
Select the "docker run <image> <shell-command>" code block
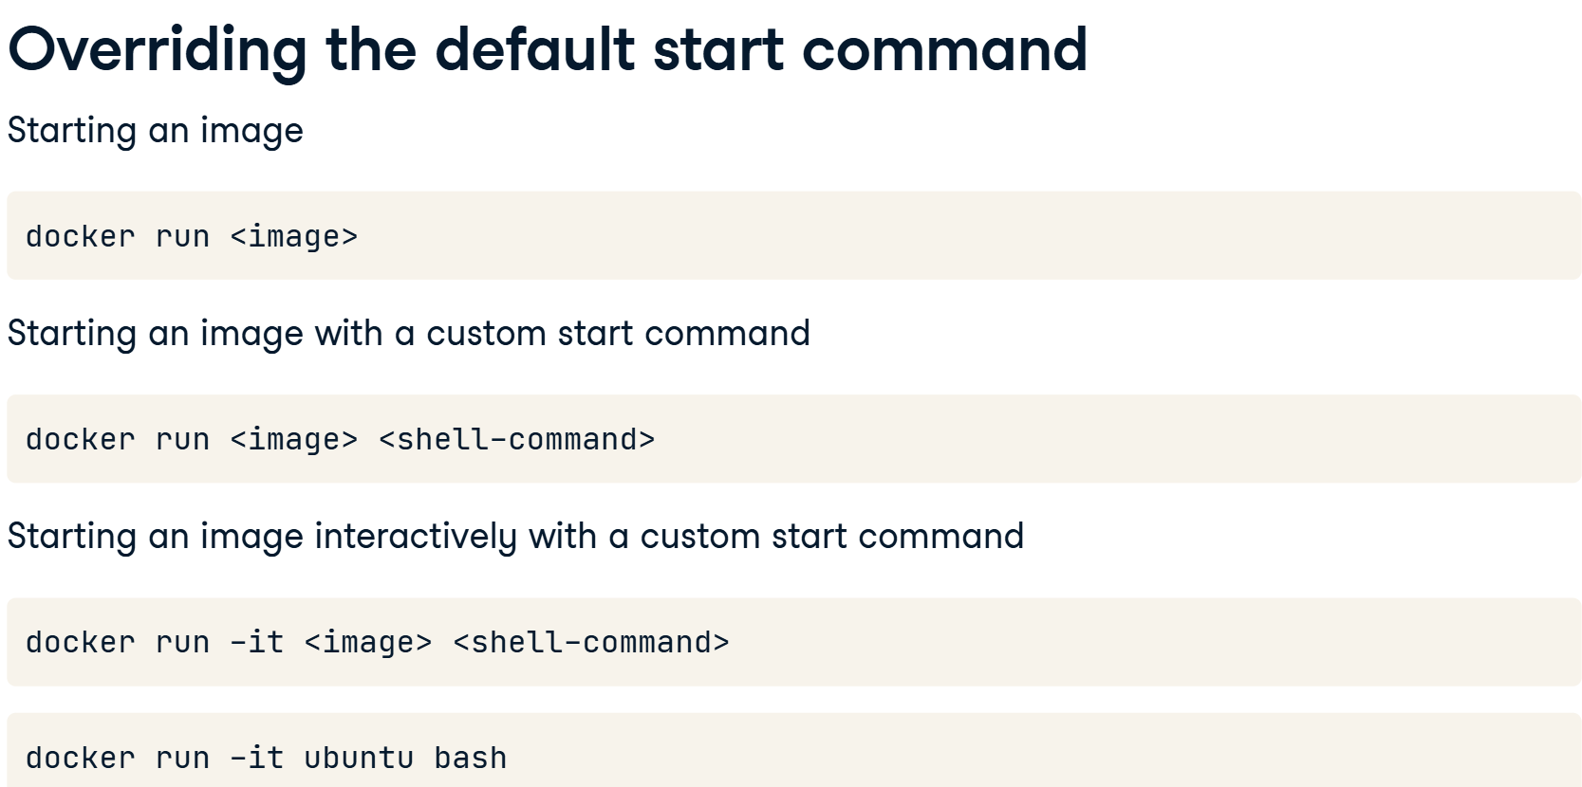794,439
